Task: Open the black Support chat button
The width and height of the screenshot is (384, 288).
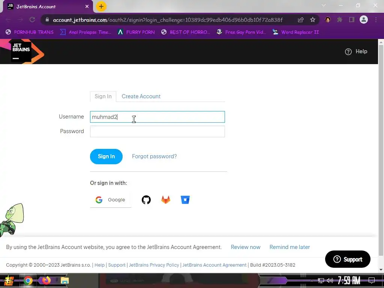Action: [x=348, y=259]
